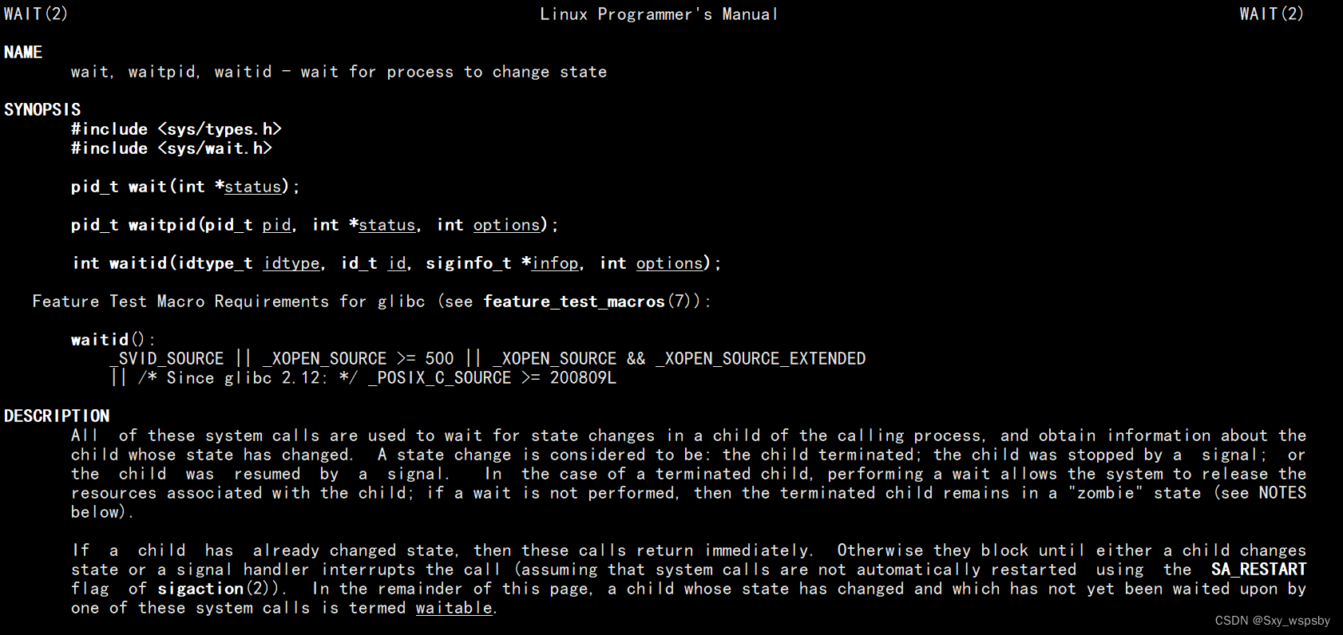This screenshot has width=1343, height=635.
Task: Click the underlined idtype argument in waitid
Action: tap(291, 263)
